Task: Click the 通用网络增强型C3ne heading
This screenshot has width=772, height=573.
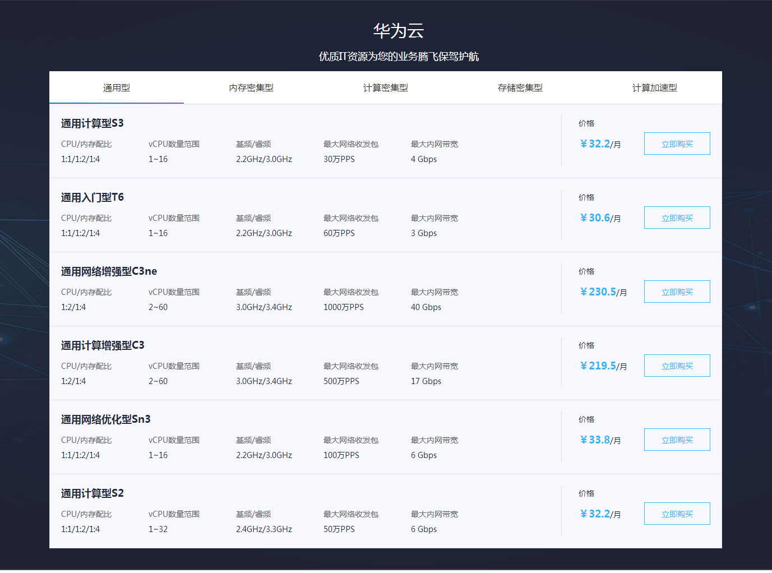Action: [x=109, y=271]
